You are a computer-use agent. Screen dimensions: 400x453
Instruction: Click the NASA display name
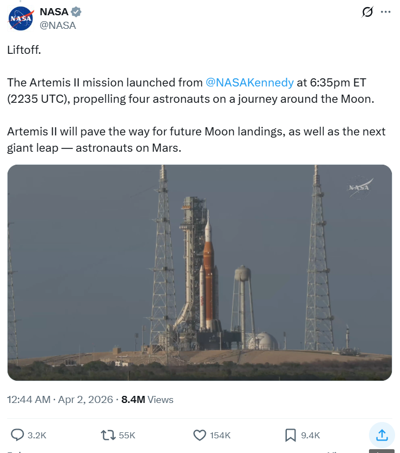54,12
